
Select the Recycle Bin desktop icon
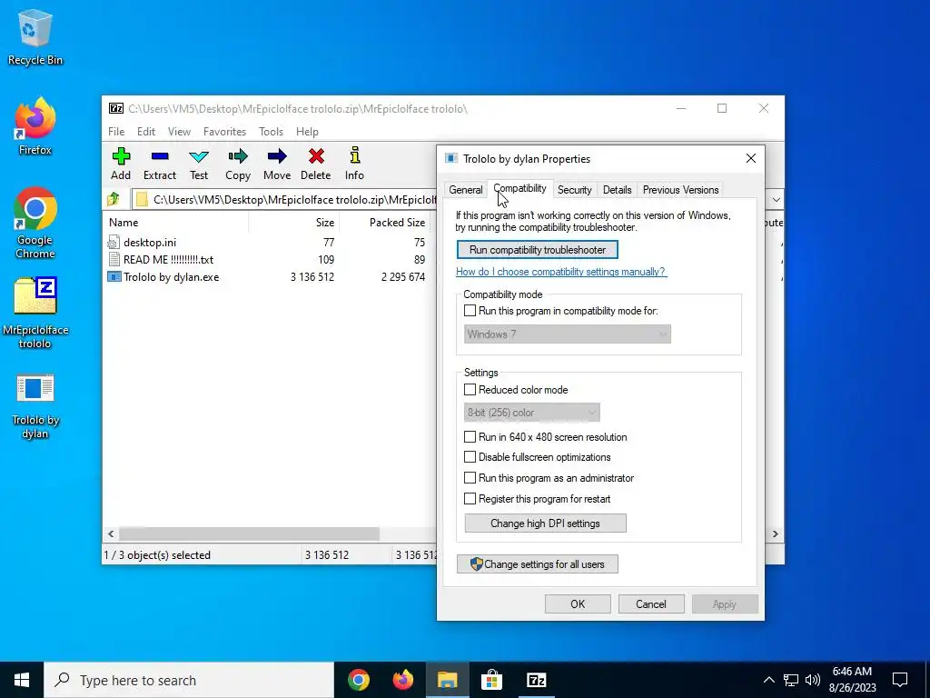tap(35, 36)
